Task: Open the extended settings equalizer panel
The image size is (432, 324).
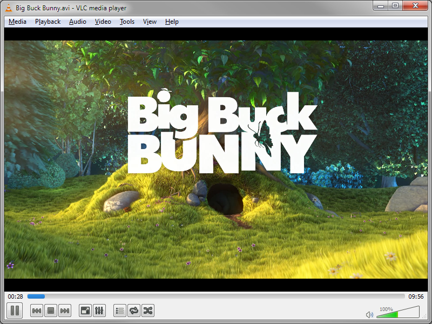Action: pos(100,310)
